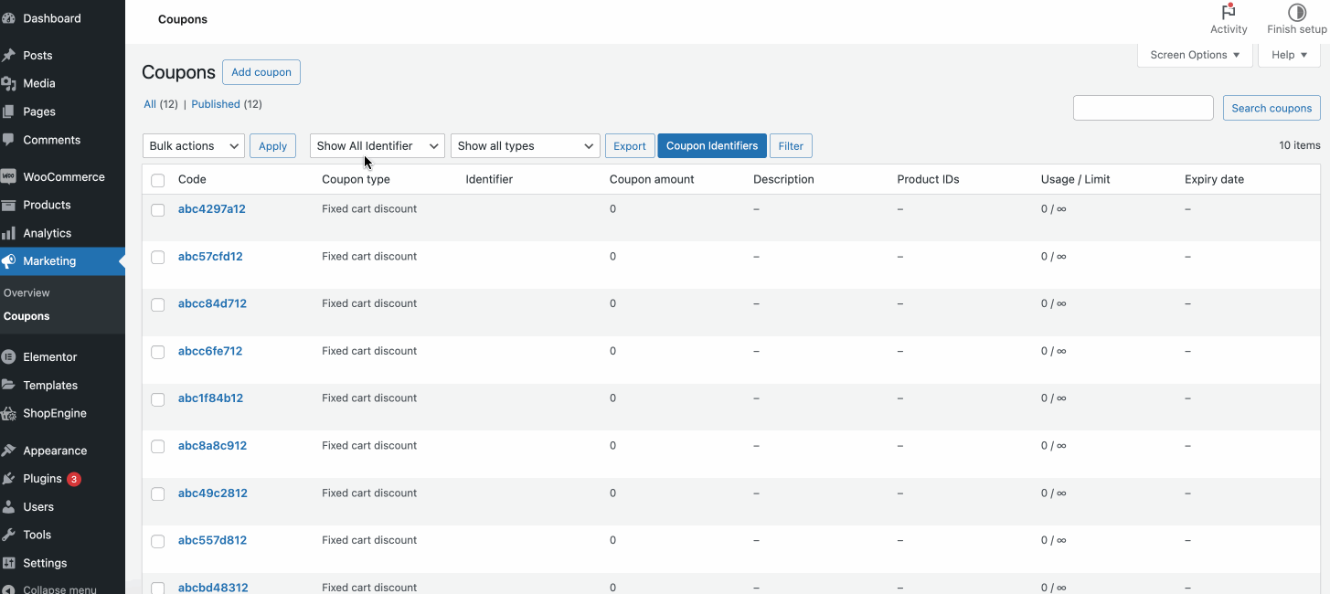Click the Settings sliders icon
Viewport: 1330px width, 594px height.
coord(8,563)
